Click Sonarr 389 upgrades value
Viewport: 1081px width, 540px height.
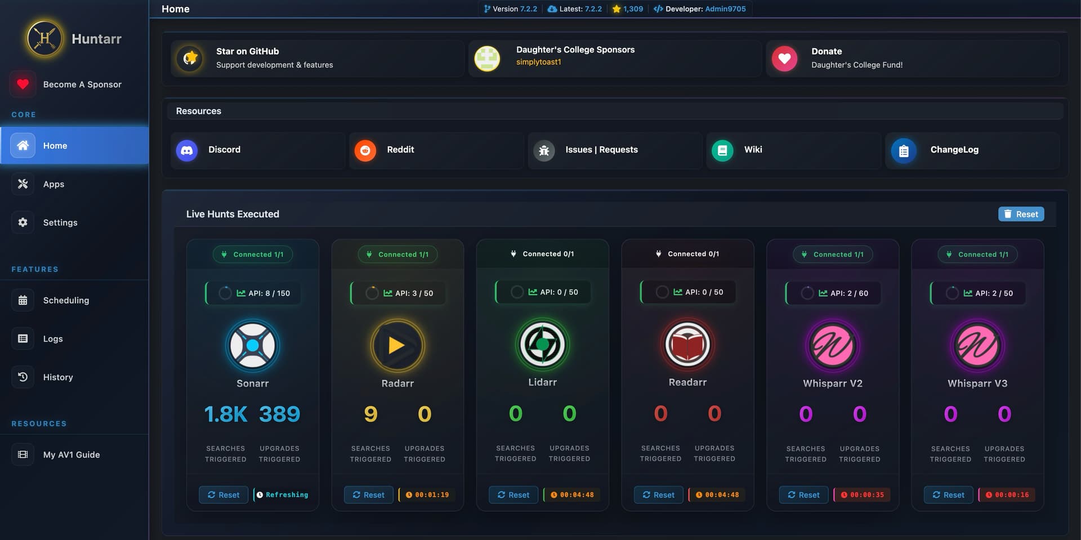279,414
